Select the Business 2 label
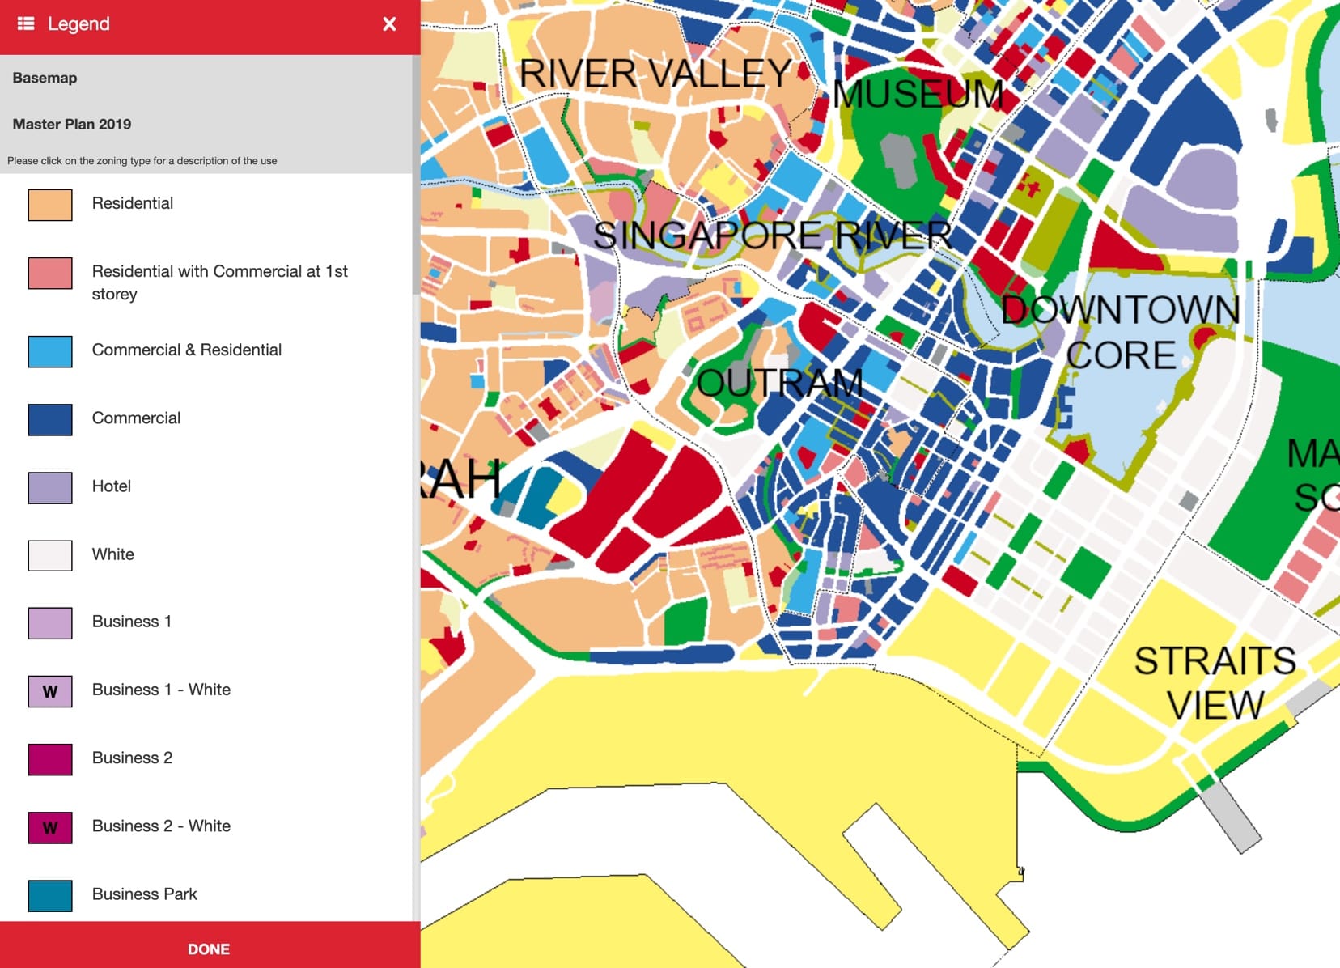This screenshot has height=968, width=1340. click(132, 758)
